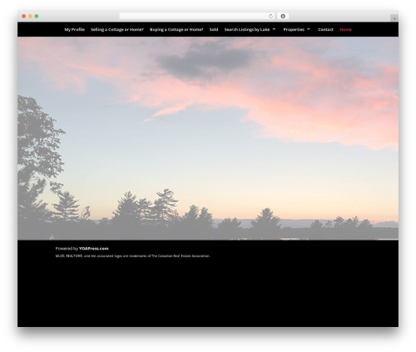The image size is (416, 352).
Task: Open Buying a Cottage or Home? page
Action: 176,29
